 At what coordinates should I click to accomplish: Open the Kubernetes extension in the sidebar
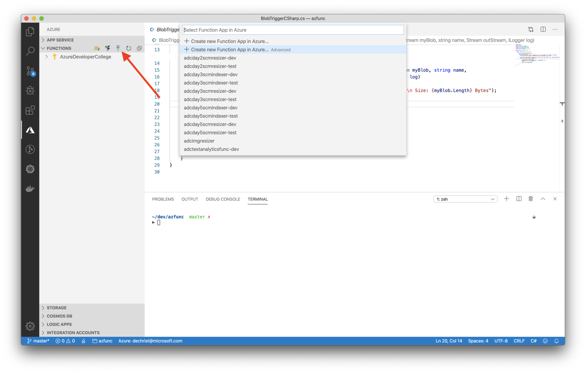[30, 169]
